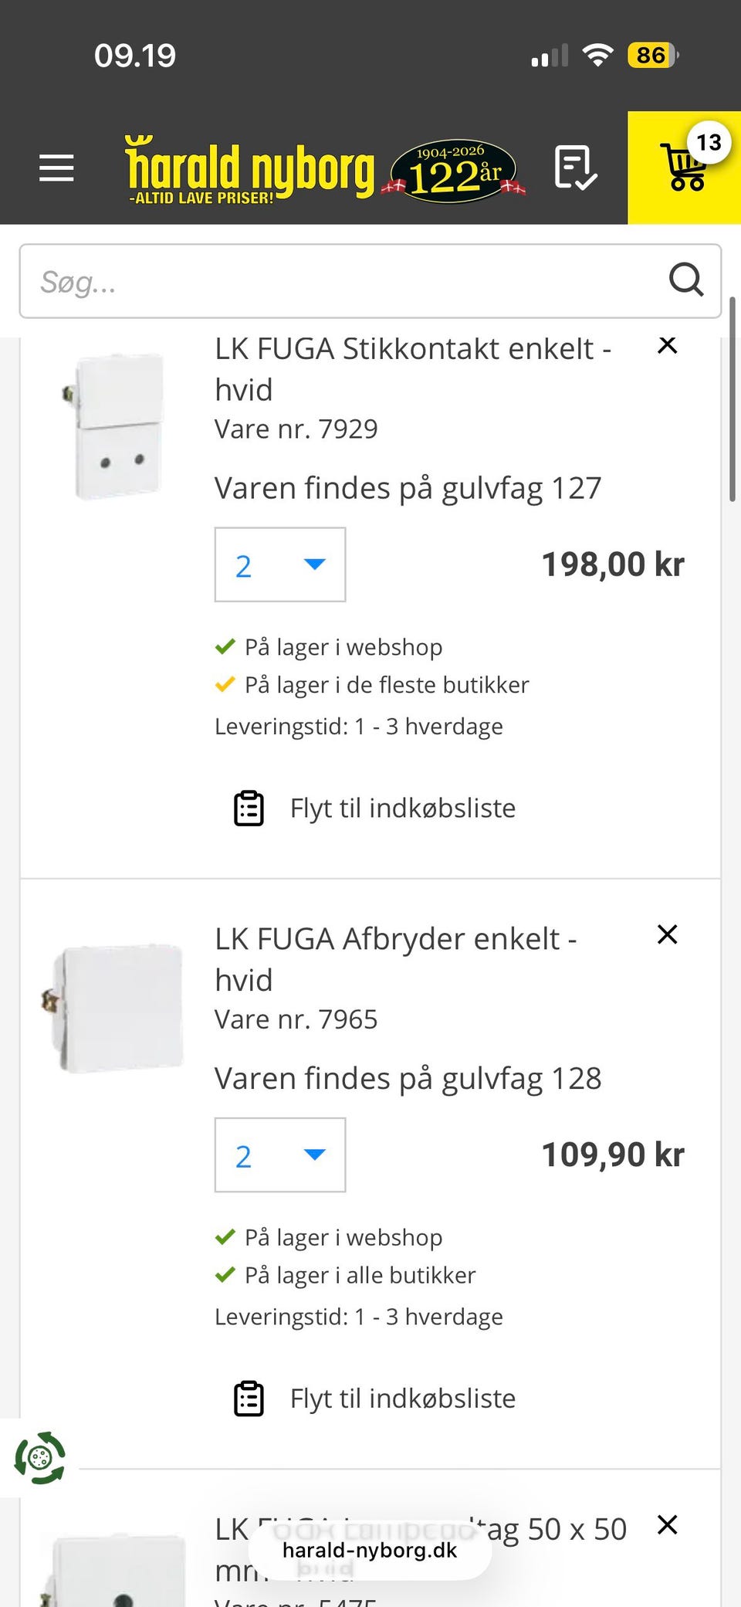The height and width of the screenshot is (1607, 741).
Task: Open the shopping list checklist icon
Action: tap(575, 168)
